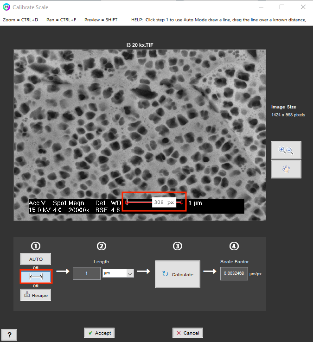
Task: Click the right red endpoint of calibration line
Action: pos(181,203)
